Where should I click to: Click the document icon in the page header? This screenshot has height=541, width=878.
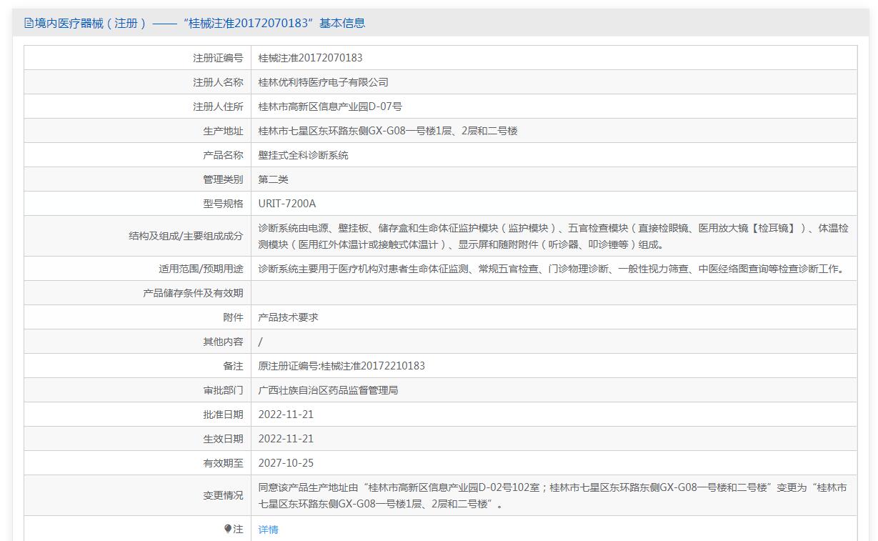click(x=29, y=23)
